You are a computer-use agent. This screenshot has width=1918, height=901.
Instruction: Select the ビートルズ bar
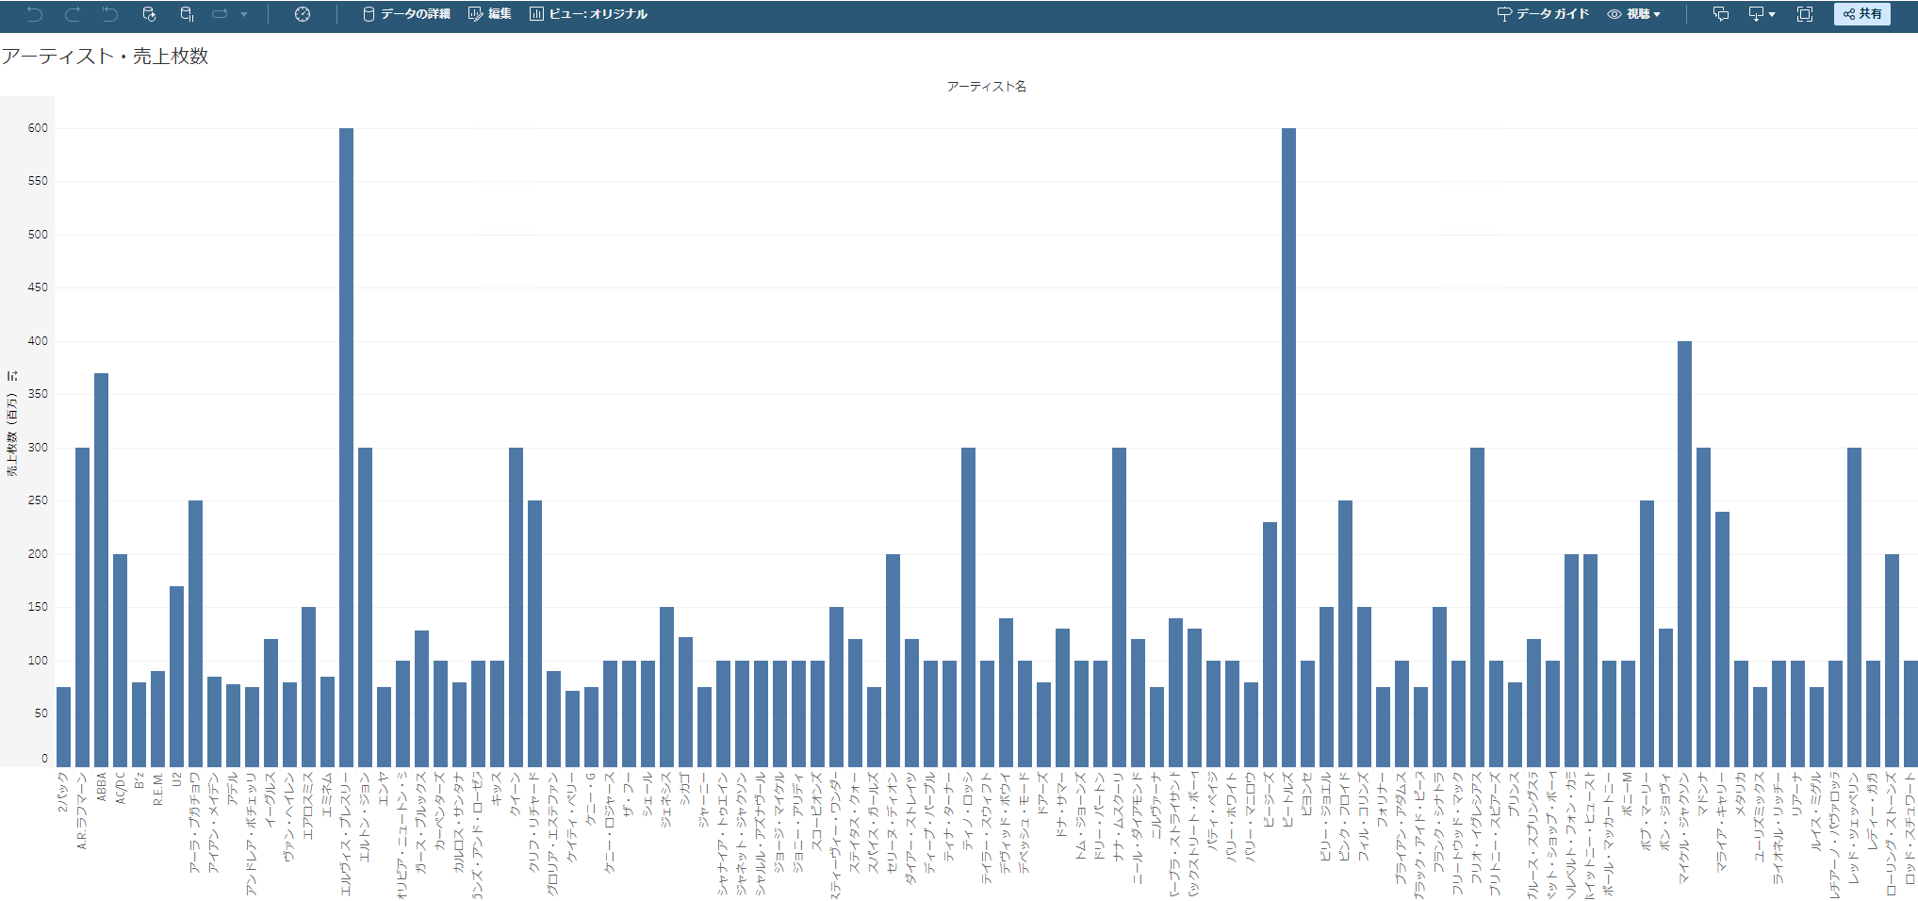click(x=1288, y=447)
